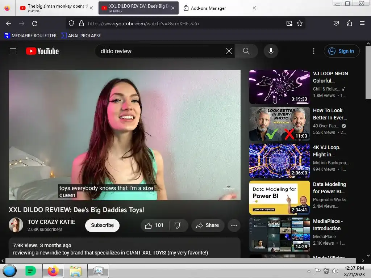
Task: Click the vertical page scrollbar thumb
Action: coord(368,72)
